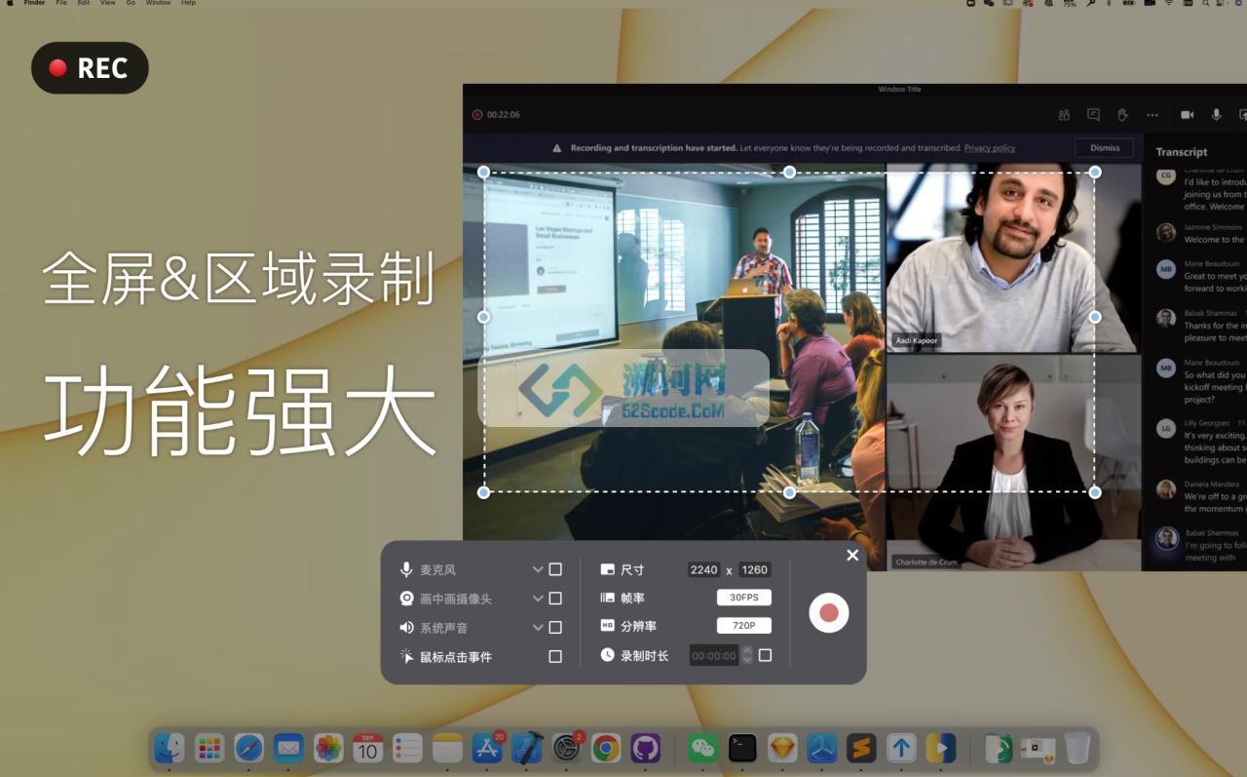
Task: Click the clock icon beside 录制时长
Action: click(x=607, y=655)
